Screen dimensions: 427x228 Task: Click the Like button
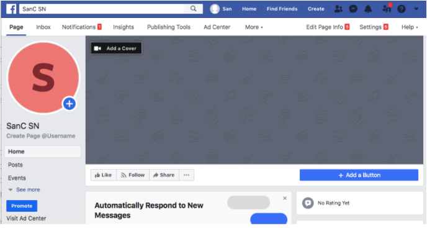104,175
